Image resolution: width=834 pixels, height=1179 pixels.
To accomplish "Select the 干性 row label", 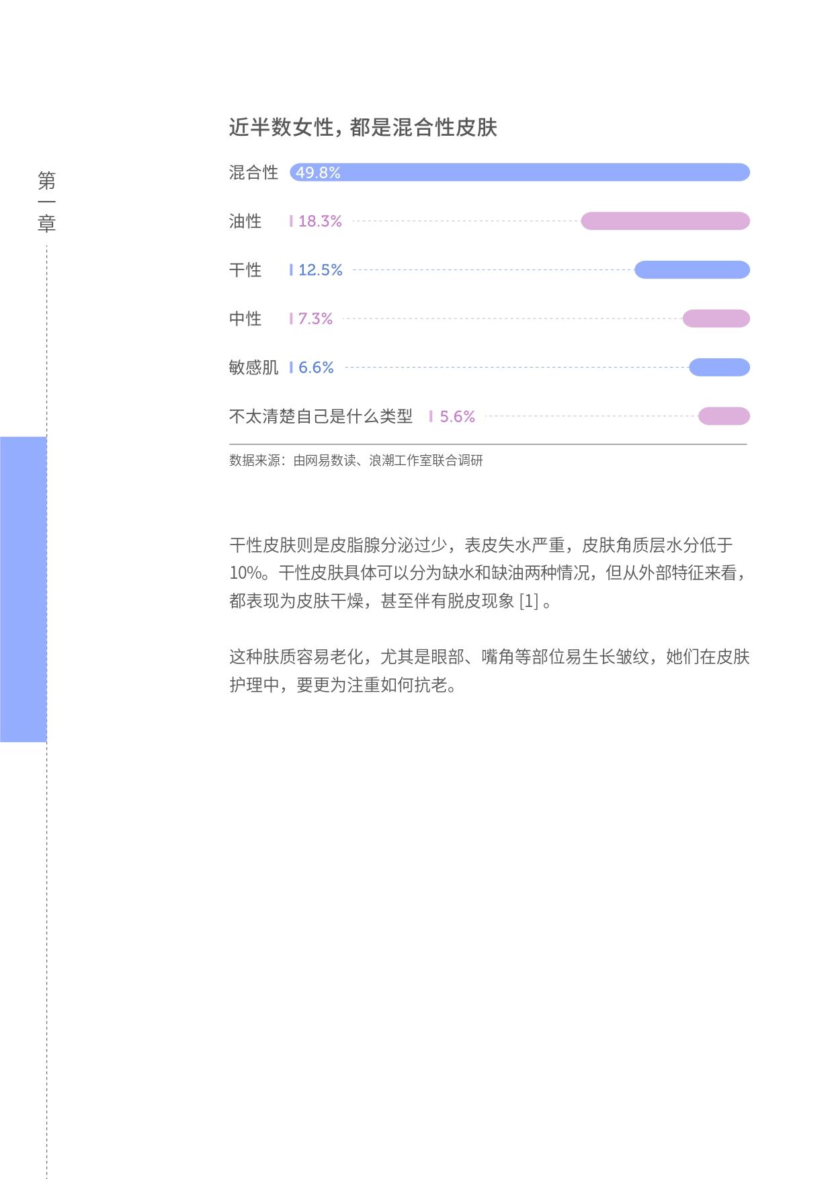I will (245, 270).
